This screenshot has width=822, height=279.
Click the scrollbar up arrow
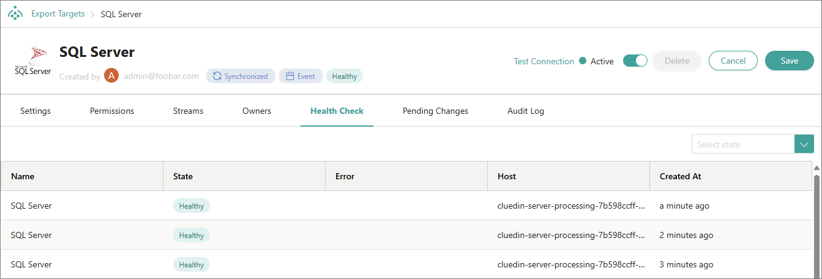[816, 167]
